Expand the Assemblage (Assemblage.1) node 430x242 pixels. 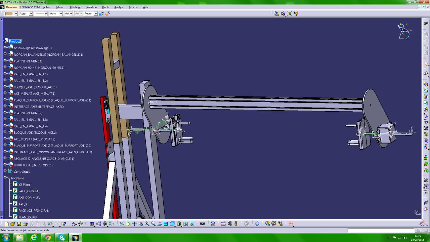[x=6, y=48]
